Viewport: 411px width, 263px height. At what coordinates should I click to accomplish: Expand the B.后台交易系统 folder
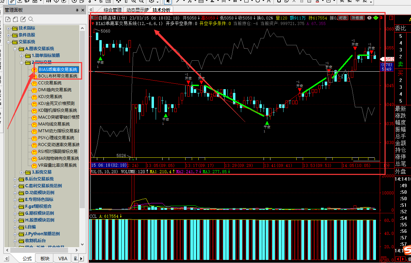[x=15, y=179]
